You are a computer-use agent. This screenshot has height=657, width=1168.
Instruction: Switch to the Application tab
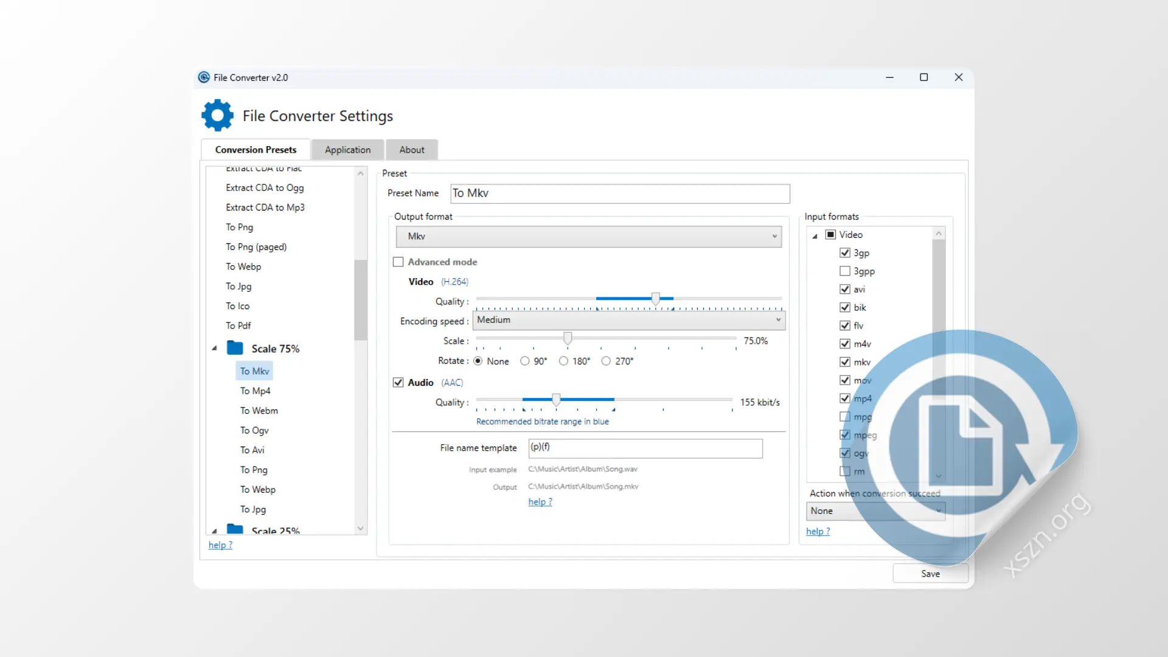tap(347, 150)
